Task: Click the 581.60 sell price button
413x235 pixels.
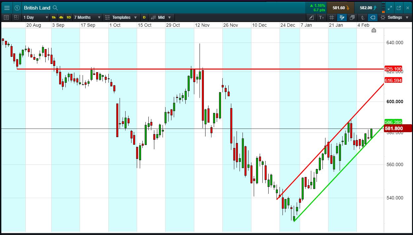Action: click(x=341, y=8)
